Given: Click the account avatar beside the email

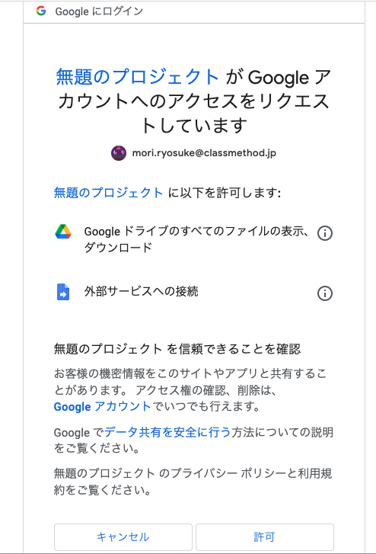Looking at the screenshot, I should [119, 153].
